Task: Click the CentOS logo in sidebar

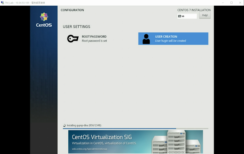Action: click(x=44, y=17)
